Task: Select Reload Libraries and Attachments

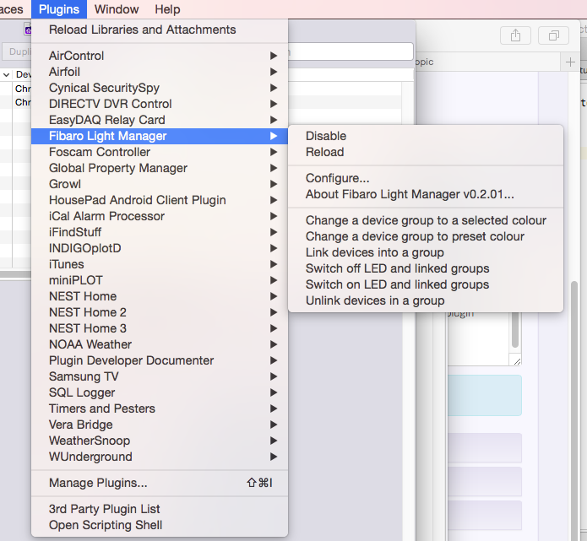Action: click(x=160, y=30)
